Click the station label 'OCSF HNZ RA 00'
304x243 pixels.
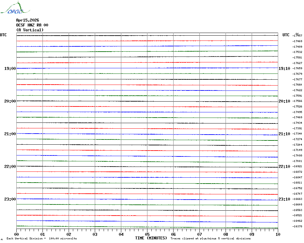[x=32, y=25]
